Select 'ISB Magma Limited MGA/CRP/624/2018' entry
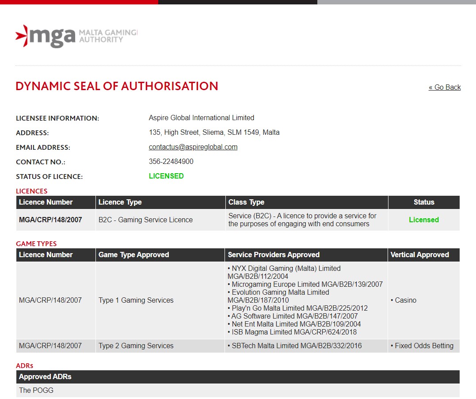The height and width of the screenshot is (399, 476). [292, 332]
